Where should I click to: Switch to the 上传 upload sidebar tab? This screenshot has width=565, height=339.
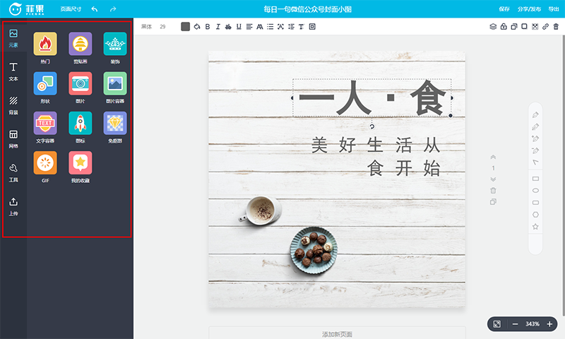(x=13, y=207)
